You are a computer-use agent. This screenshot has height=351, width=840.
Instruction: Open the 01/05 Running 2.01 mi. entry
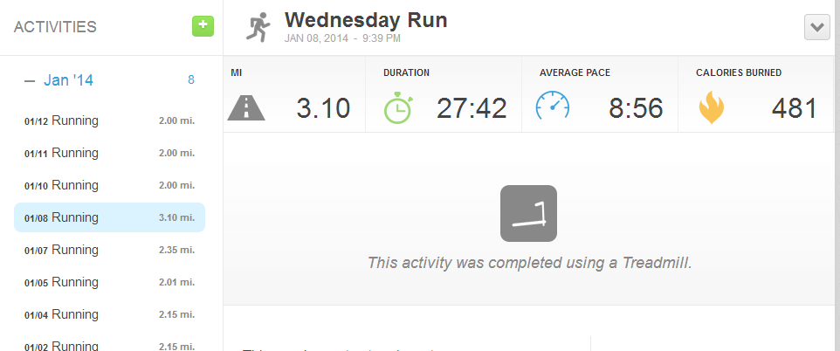click(109, 282)
